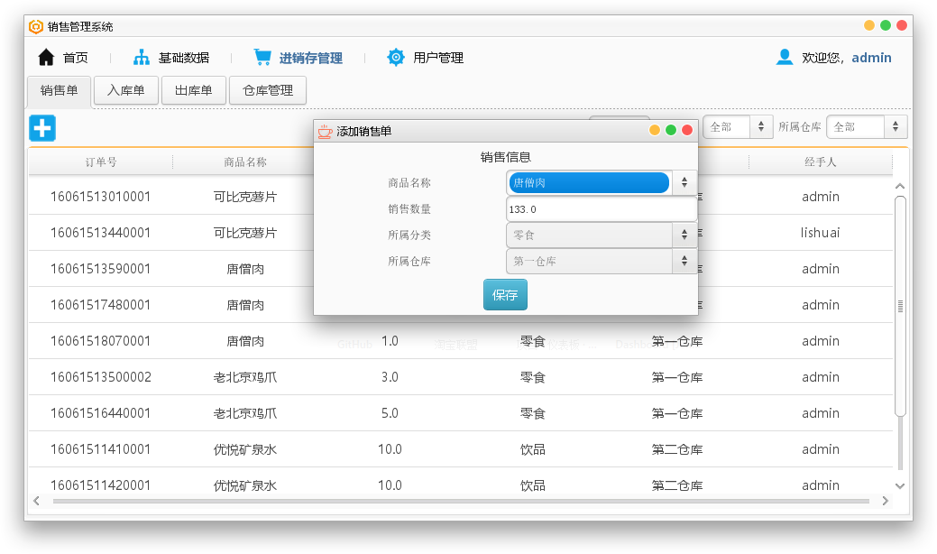Close the 添加销售单 dialog with red button

coord(687,130)
